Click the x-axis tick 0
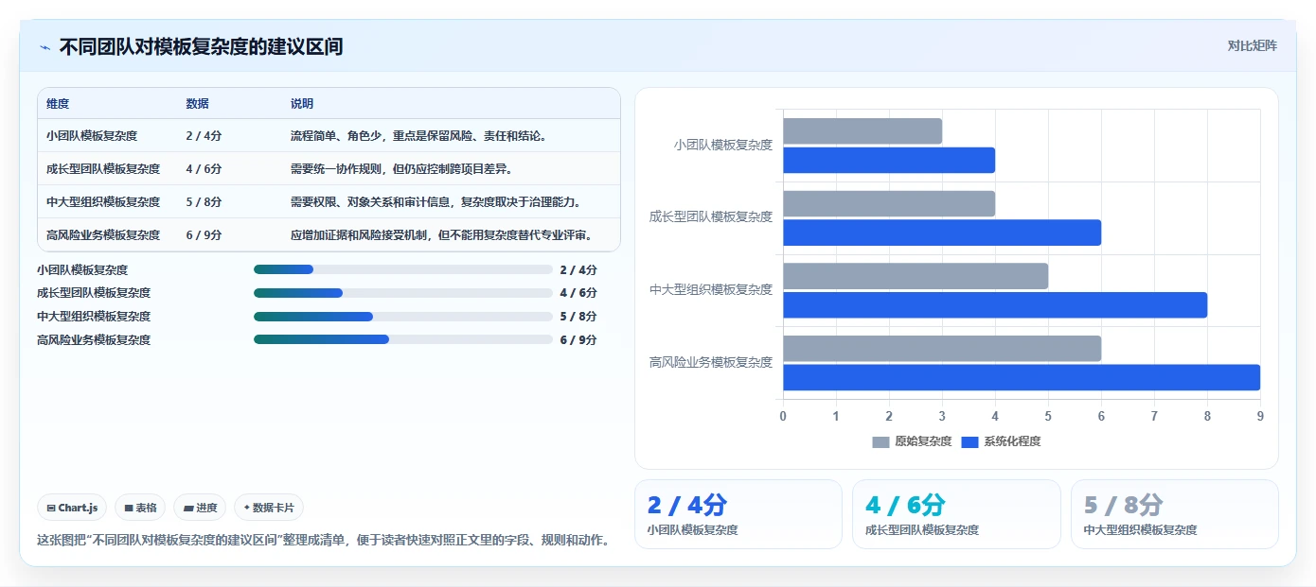 pos(783,416)
